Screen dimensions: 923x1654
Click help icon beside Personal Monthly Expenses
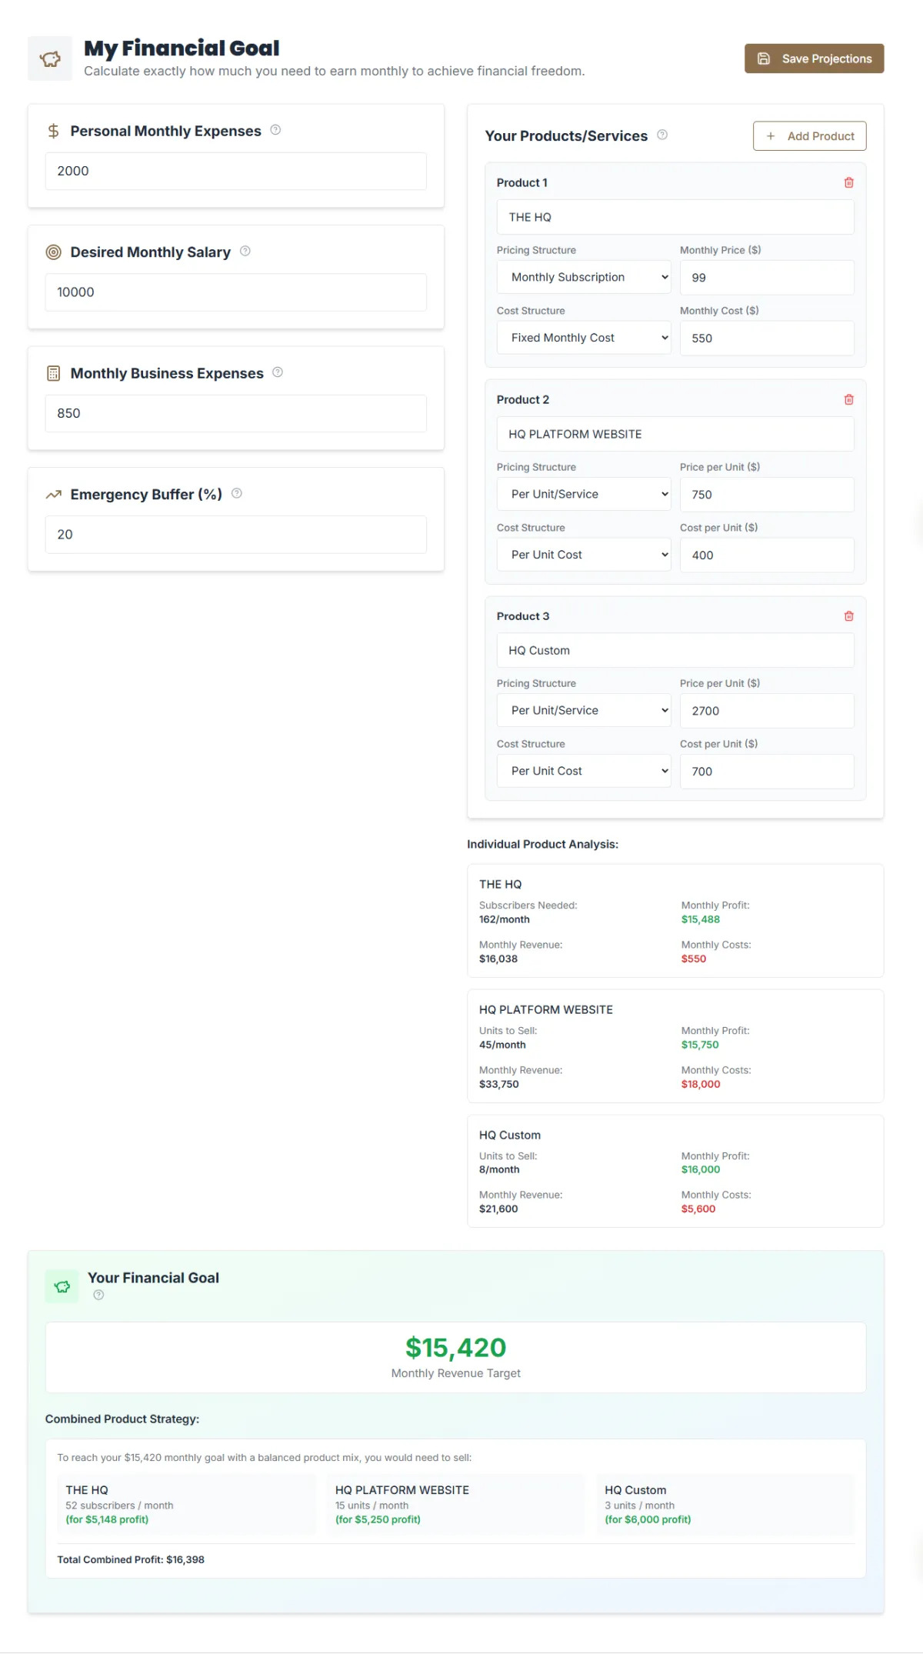(x=275, y=130)
